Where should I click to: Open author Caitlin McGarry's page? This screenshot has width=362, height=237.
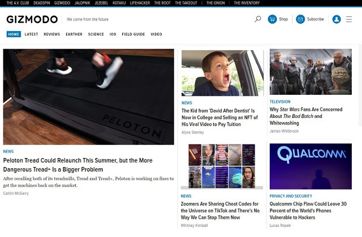16,193
